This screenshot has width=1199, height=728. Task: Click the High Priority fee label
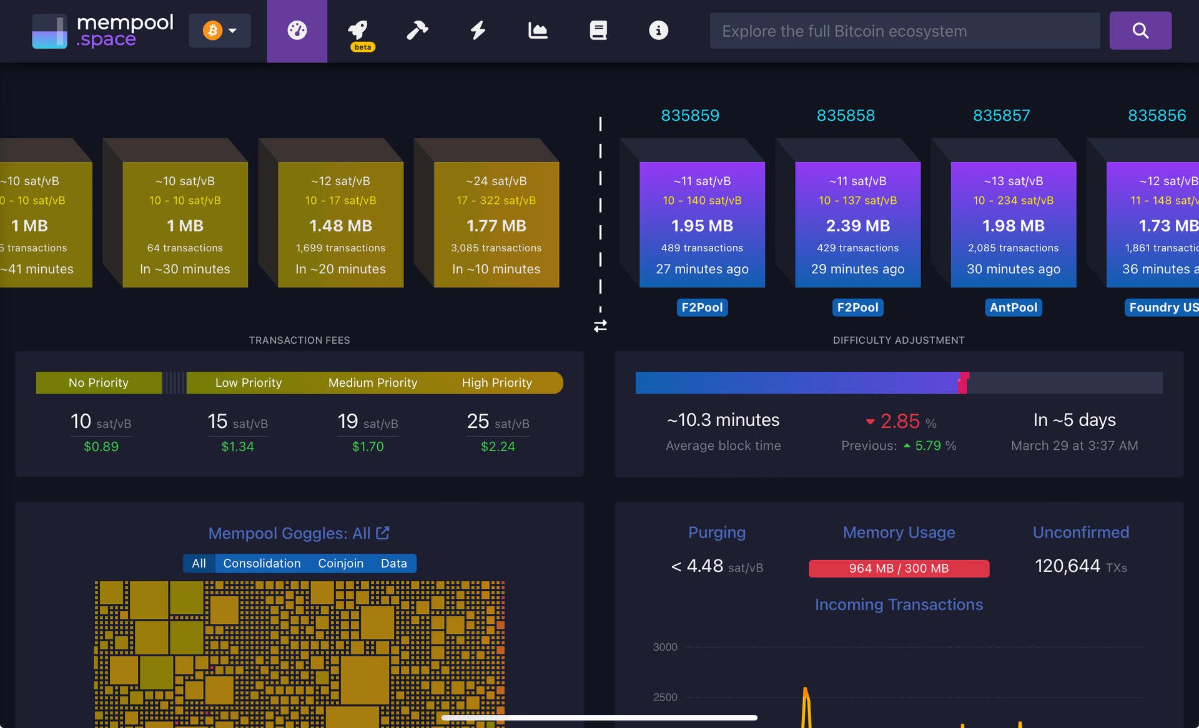497,382
